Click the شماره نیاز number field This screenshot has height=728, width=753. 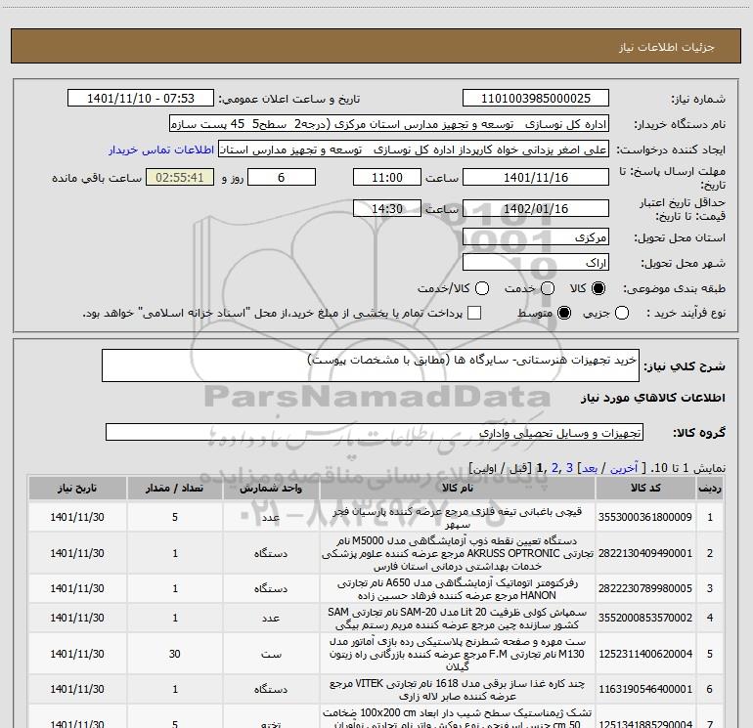click(x=536, y=98)
